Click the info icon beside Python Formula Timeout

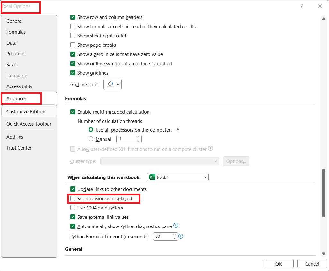coord(181,236)
